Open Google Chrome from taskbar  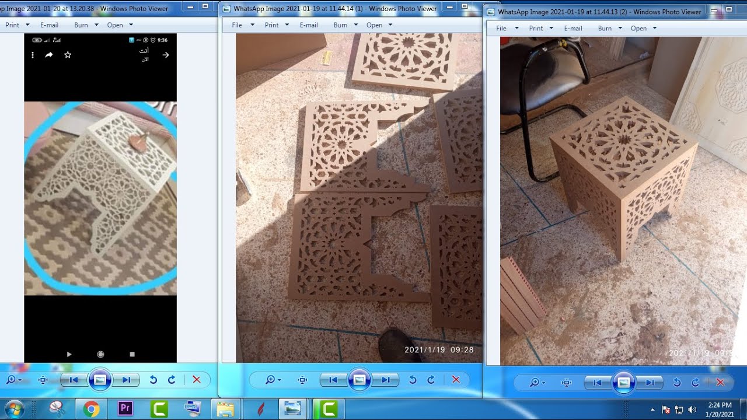point(91,409)
